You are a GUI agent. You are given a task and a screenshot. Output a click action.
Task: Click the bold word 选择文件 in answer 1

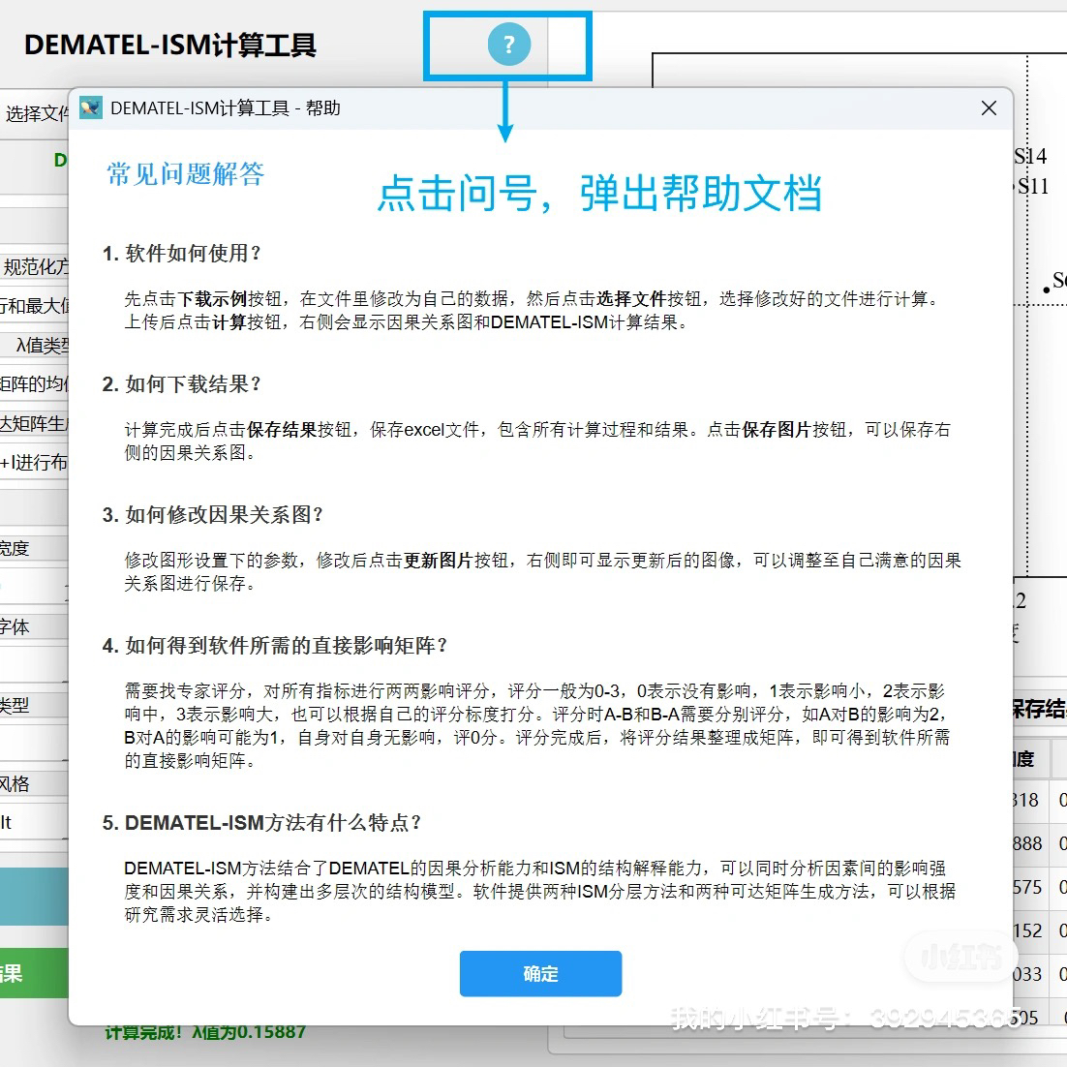(x=631, y=299)
